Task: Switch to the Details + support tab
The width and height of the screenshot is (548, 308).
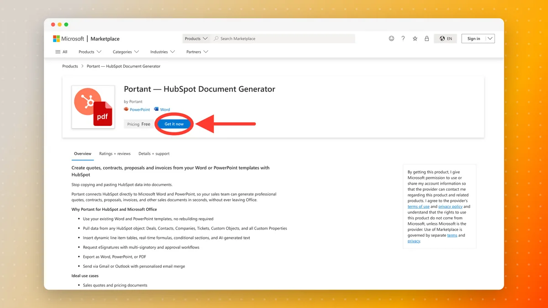Action: click(x=154, y=154)
